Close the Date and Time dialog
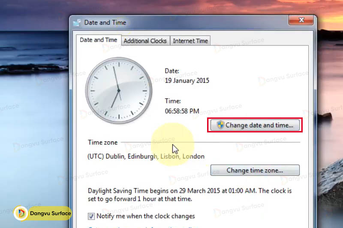343x228 pixels. pyautogui.click(x=302, y=21)
